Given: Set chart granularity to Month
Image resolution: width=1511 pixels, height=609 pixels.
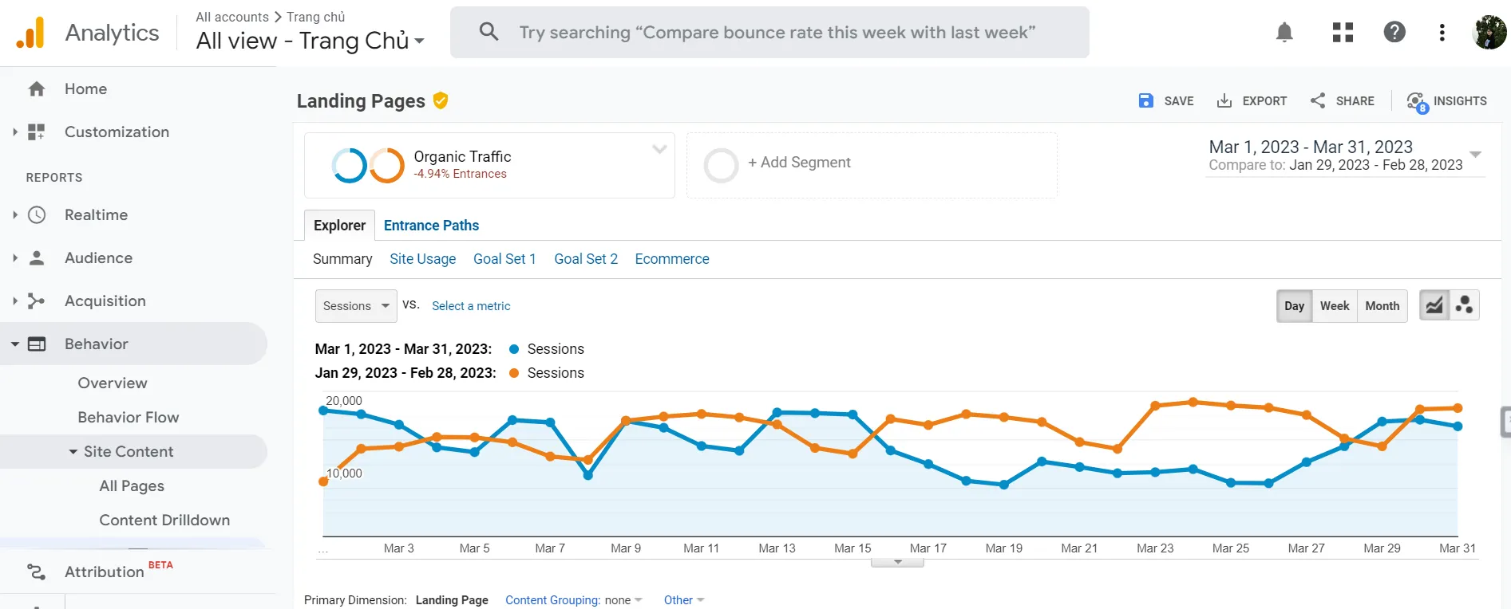Looking at the screenshot, I should pos(1382,306).
